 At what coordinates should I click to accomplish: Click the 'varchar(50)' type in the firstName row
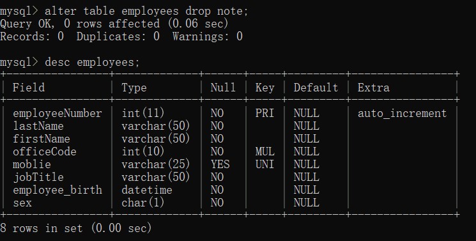point(156,139)
